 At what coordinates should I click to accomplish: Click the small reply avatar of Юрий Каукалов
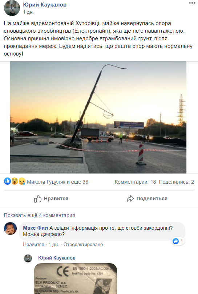(x=28, y=258)
